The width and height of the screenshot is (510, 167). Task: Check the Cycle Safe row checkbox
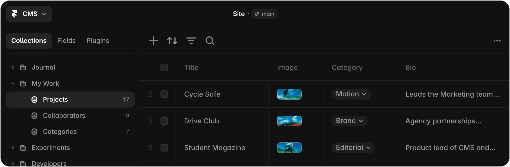(164, 94)
